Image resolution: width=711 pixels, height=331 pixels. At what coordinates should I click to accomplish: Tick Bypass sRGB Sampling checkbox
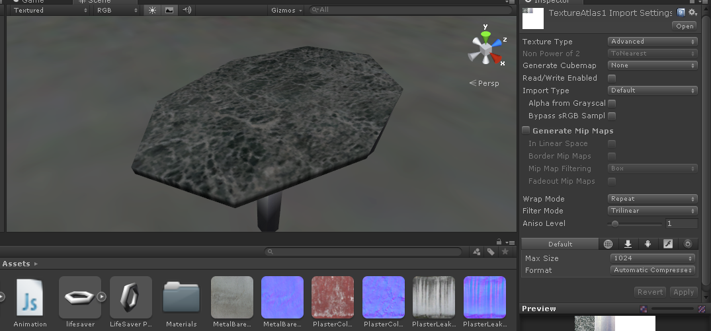612,116
